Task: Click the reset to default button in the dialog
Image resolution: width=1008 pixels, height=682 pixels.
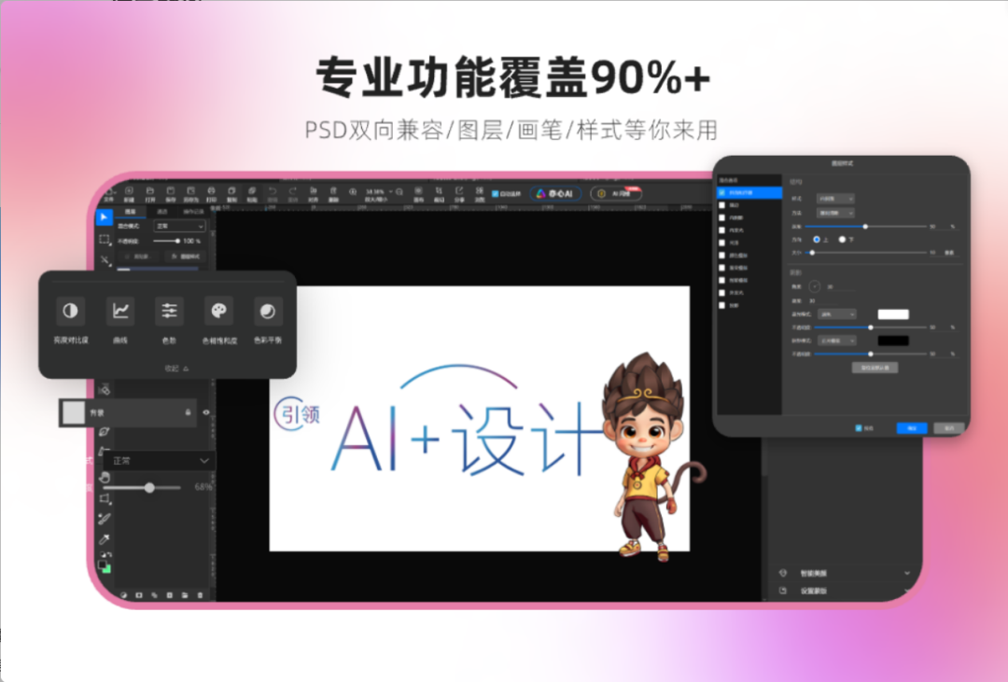Action: [x=875, y=368]
